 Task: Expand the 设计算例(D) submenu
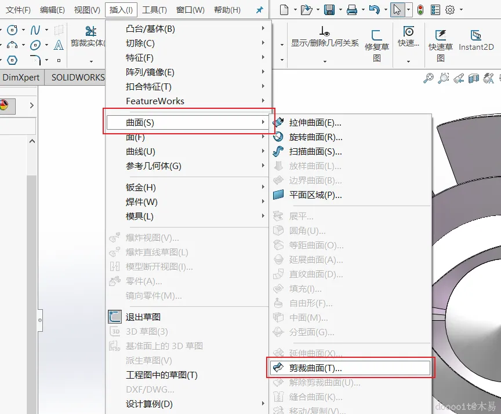[187, 404]
